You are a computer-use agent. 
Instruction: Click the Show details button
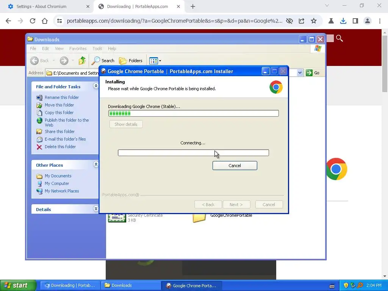(126, 124)
